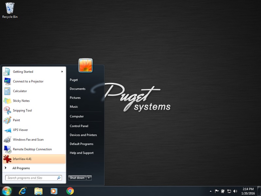Open Windows Explorer from the taskbar

(x=38, y=191)
